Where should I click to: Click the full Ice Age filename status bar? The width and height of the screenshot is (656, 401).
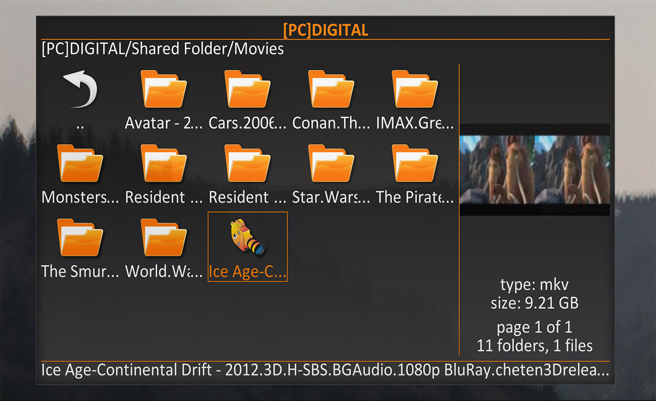point(325,370)
